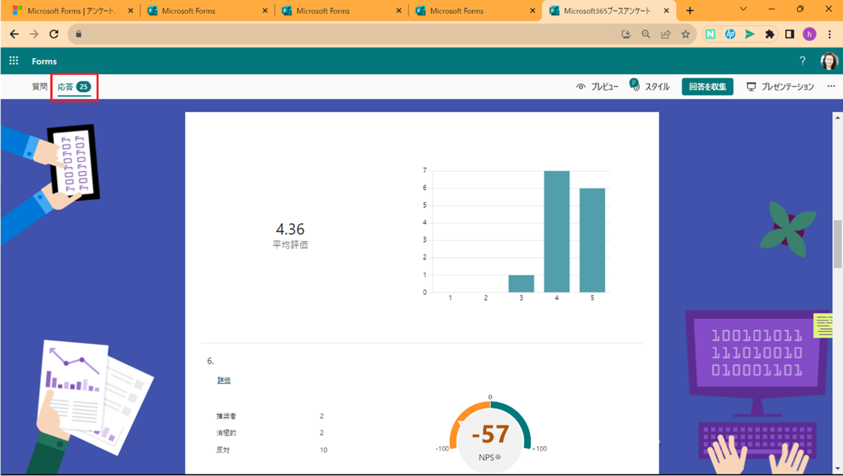This screenshot has height=476, width=843.
Task: Click the page vertical scrollbar thumb
Action: click(837, 243)
